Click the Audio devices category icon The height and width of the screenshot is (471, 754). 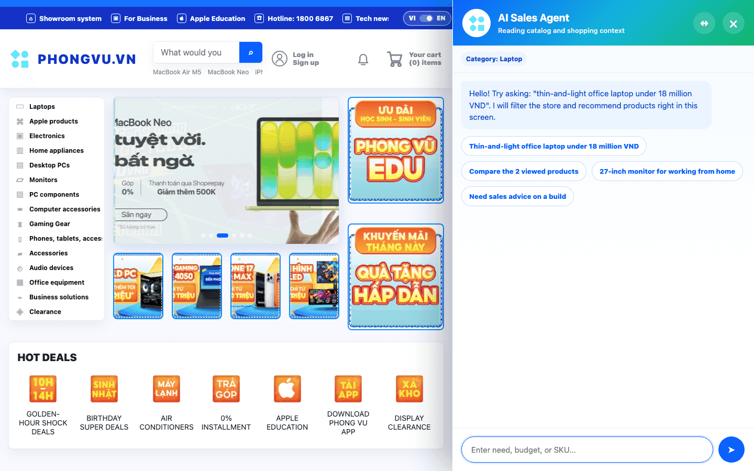click(x=20, y=268)
